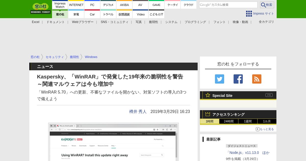Go to the 映像・動画 category

click(240, 22)
